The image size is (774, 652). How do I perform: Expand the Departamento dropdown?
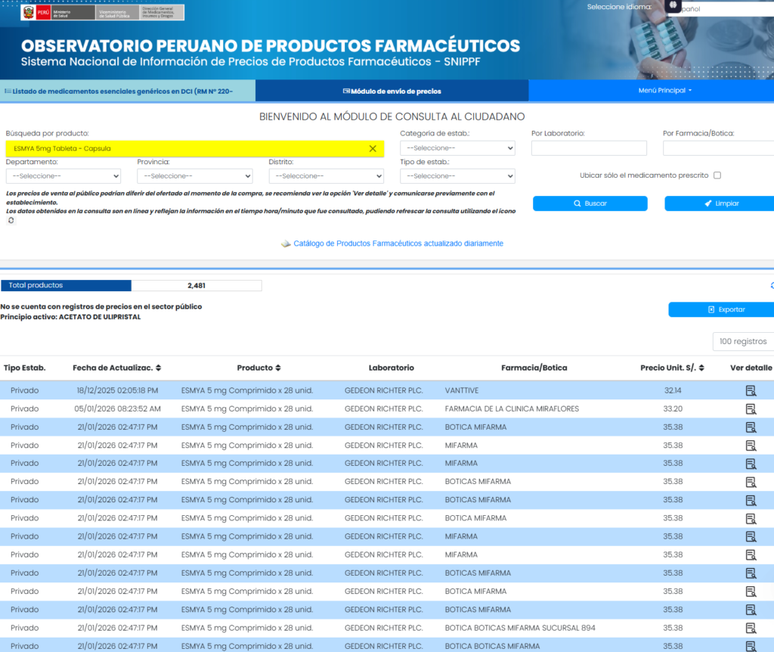tap(63, 175)
